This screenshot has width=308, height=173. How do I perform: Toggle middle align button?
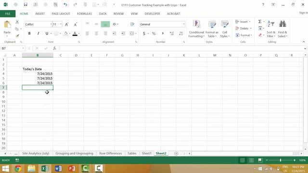point(96,24)
